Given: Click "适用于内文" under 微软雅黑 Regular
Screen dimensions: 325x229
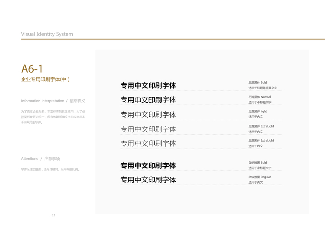Looking at the screenshot, I should (x=256, y=182).
